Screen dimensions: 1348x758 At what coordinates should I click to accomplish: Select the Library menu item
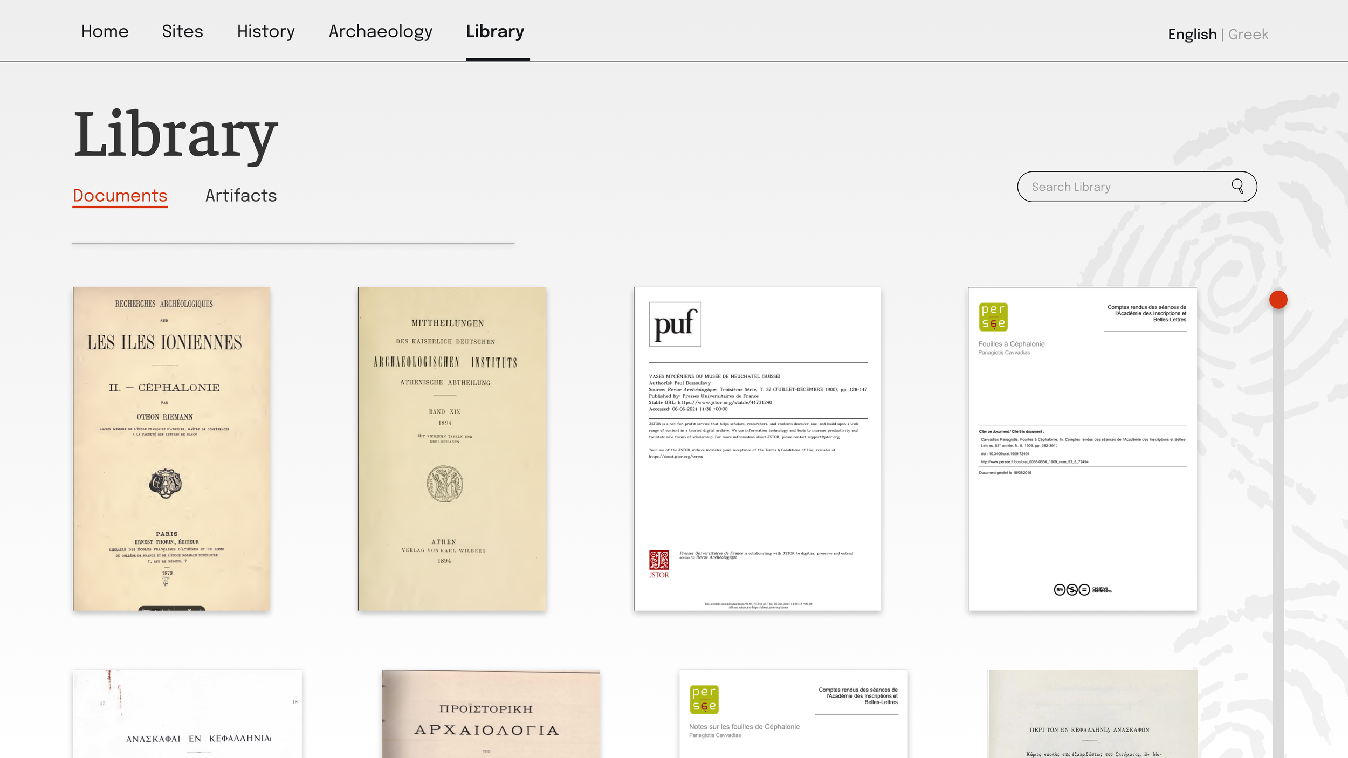[x=495, y=31]
